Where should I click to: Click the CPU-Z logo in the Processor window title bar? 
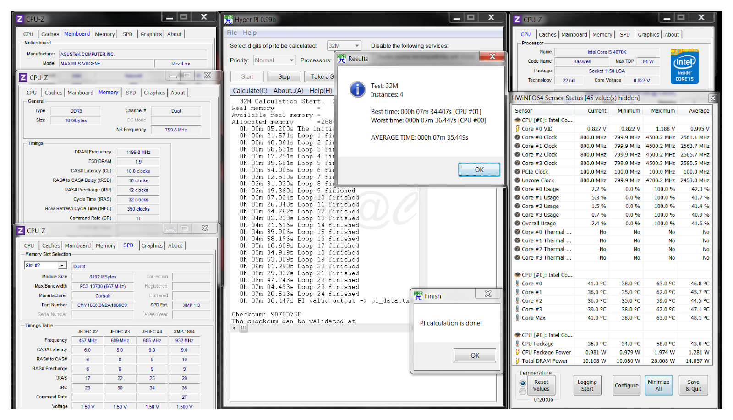click(517, 19)
